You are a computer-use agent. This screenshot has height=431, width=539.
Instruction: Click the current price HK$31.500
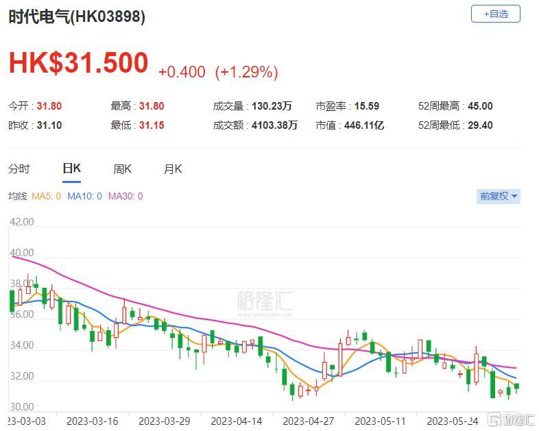click(78, 63)
